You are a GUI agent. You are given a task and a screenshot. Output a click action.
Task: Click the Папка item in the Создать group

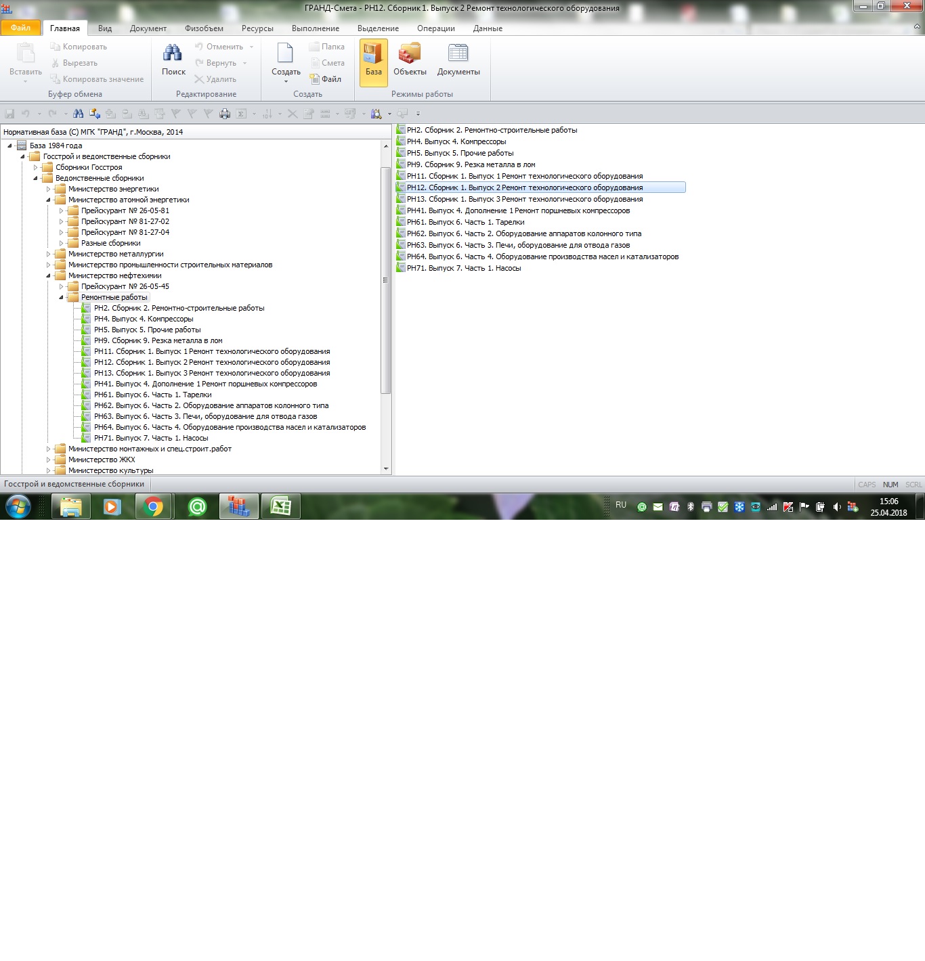tap(327, 47)
